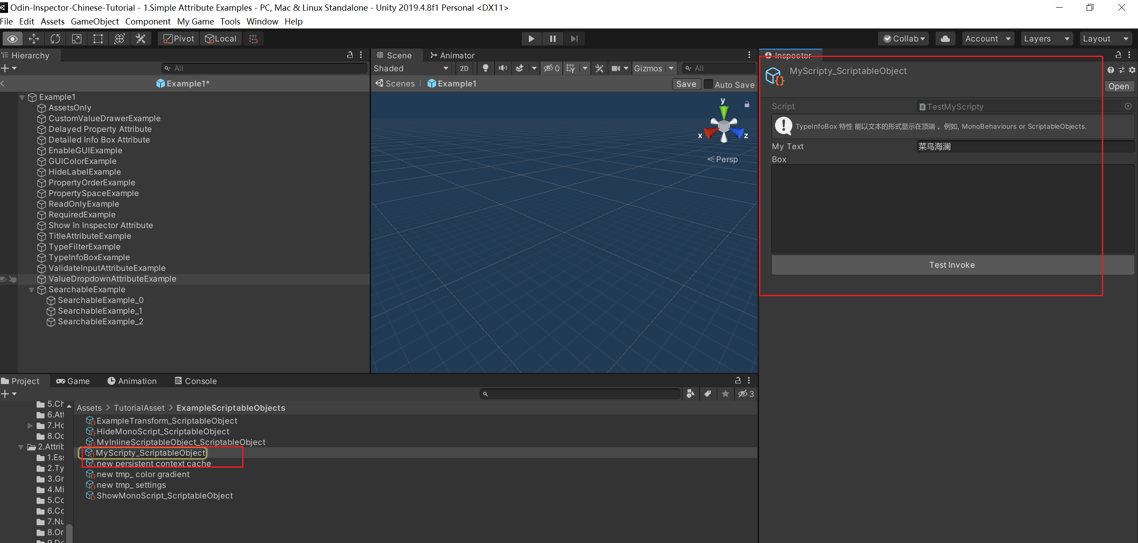Open Shaded draw mode dropdown
1138x543 pixels.
(411, 68)
